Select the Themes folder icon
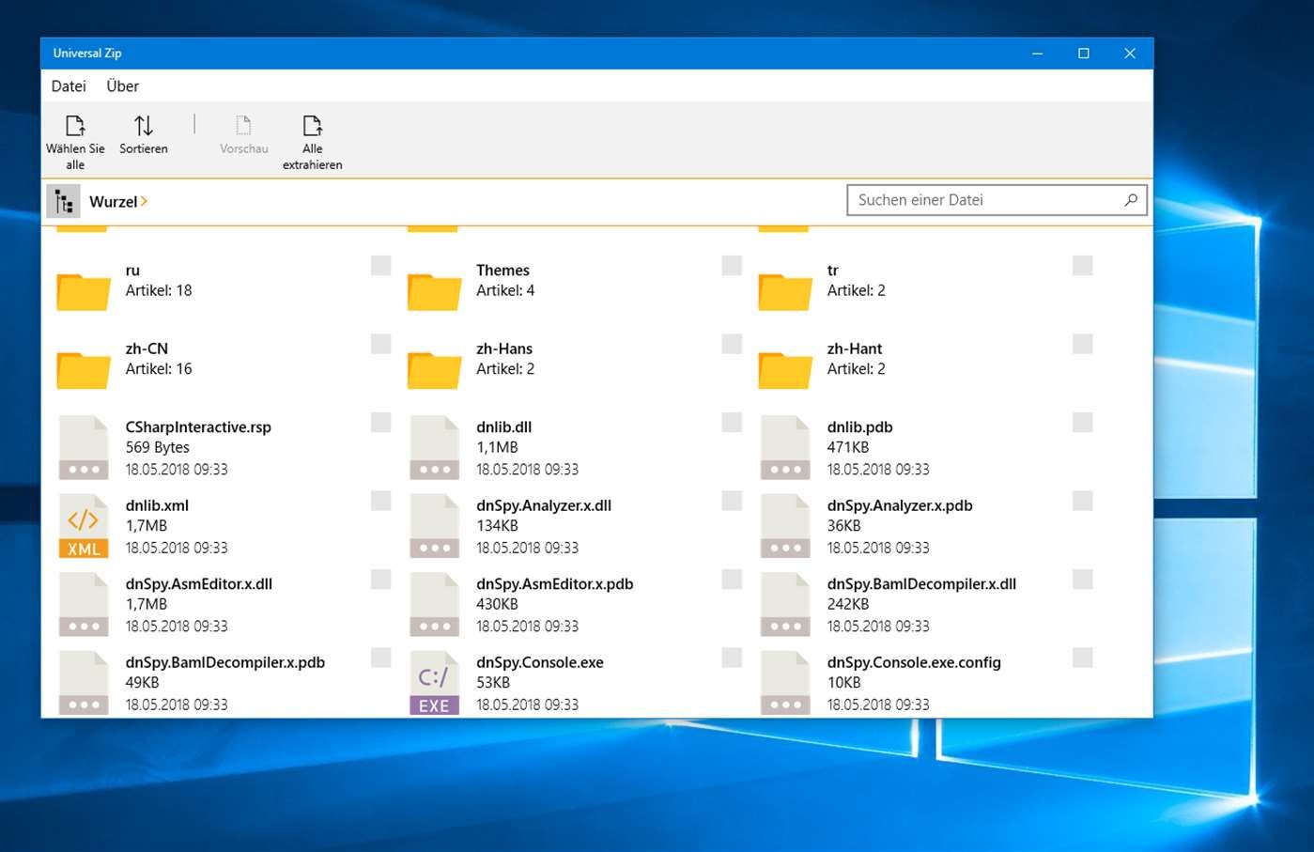Screen dimensions: 1314x852 [434, 291]
